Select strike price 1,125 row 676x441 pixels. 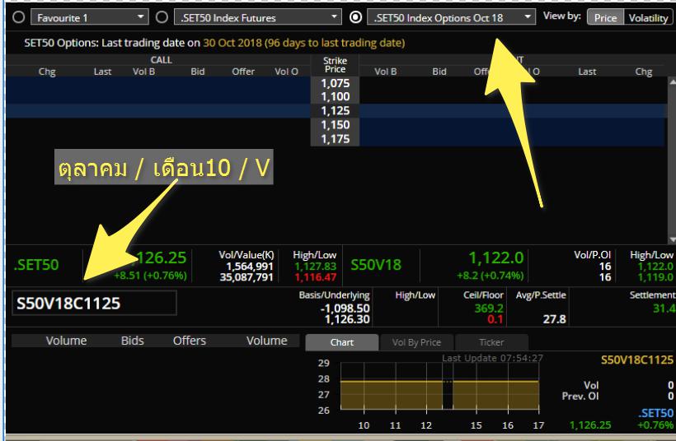pos(335,110)
